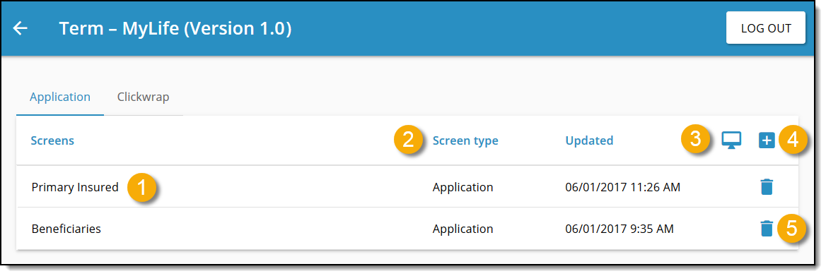Sort by Screens column header
The image size is (826, 276).
point(52,140)
